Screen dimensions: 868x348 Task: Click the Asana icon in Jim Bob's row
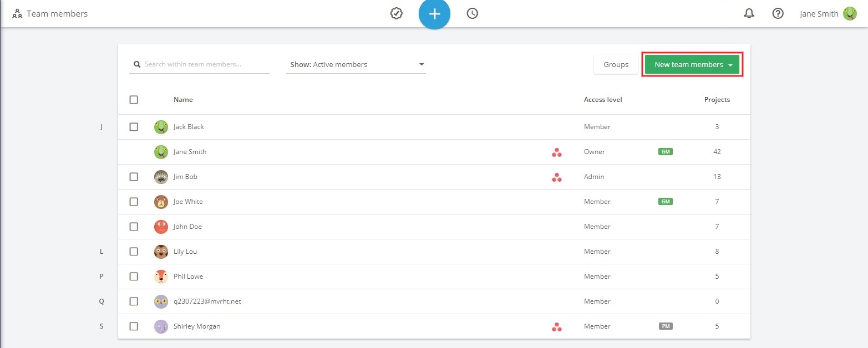pyautogui.click(x=557, y=177)
